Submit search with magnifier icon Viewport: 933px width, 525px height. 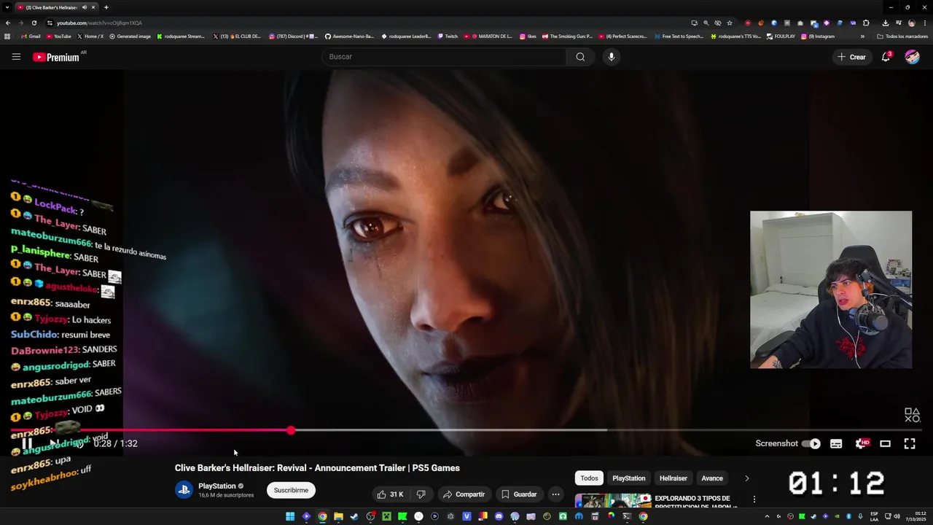[580, 57]
